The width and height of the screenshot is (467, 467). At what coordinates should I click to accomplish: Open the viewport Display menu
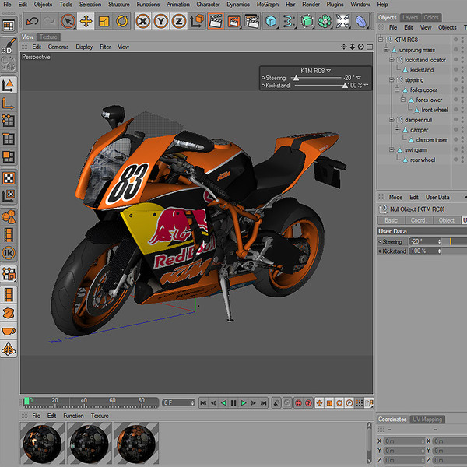coord(84,47)
